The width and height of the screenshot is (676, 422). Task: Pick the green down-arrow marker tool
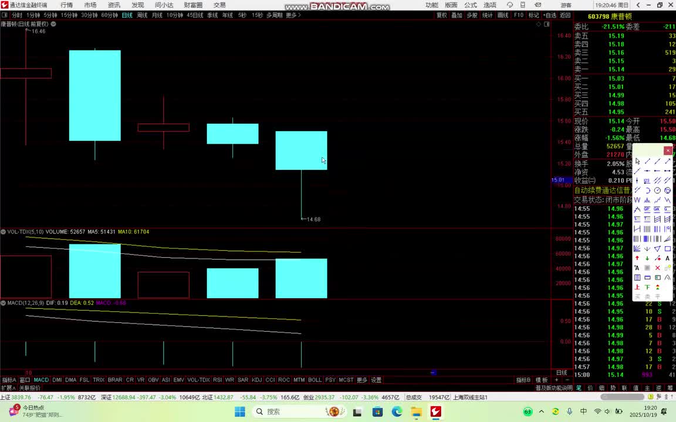pos(647,258)
